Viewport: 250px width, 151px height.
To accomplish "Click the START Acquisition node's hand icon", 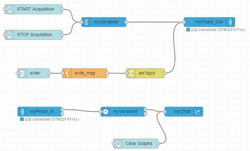I will [10, 9].
